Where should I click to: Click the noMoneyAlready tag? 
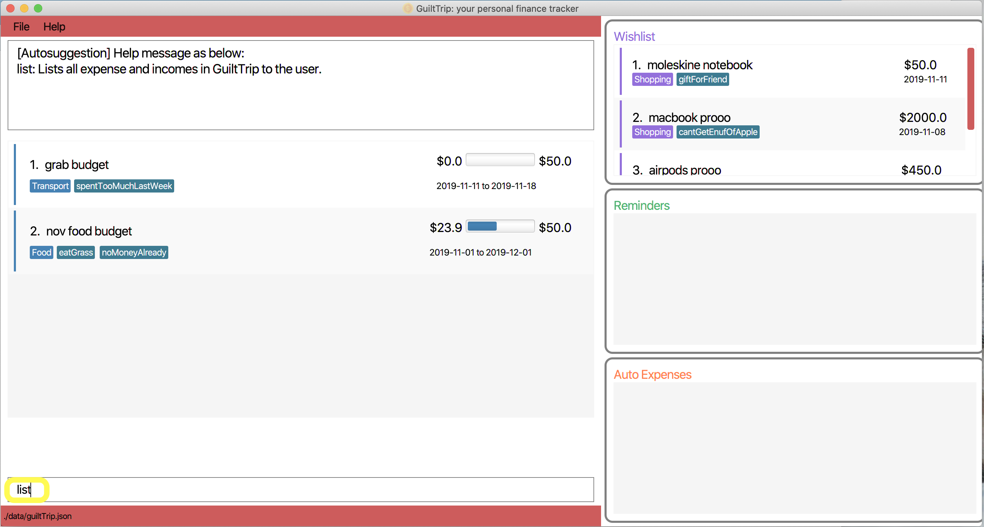[133, 252]
